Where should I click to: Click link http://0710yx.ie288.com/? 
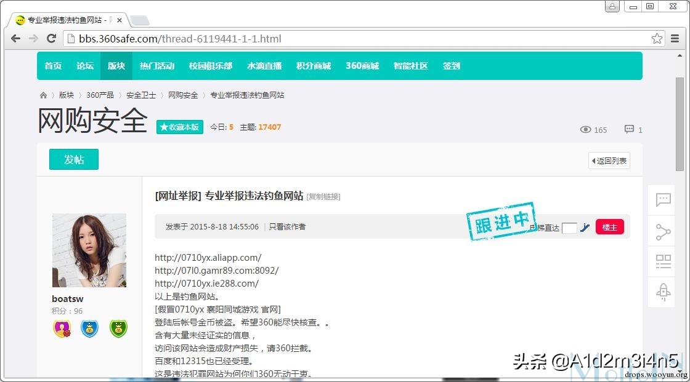[x=206, y=284]
